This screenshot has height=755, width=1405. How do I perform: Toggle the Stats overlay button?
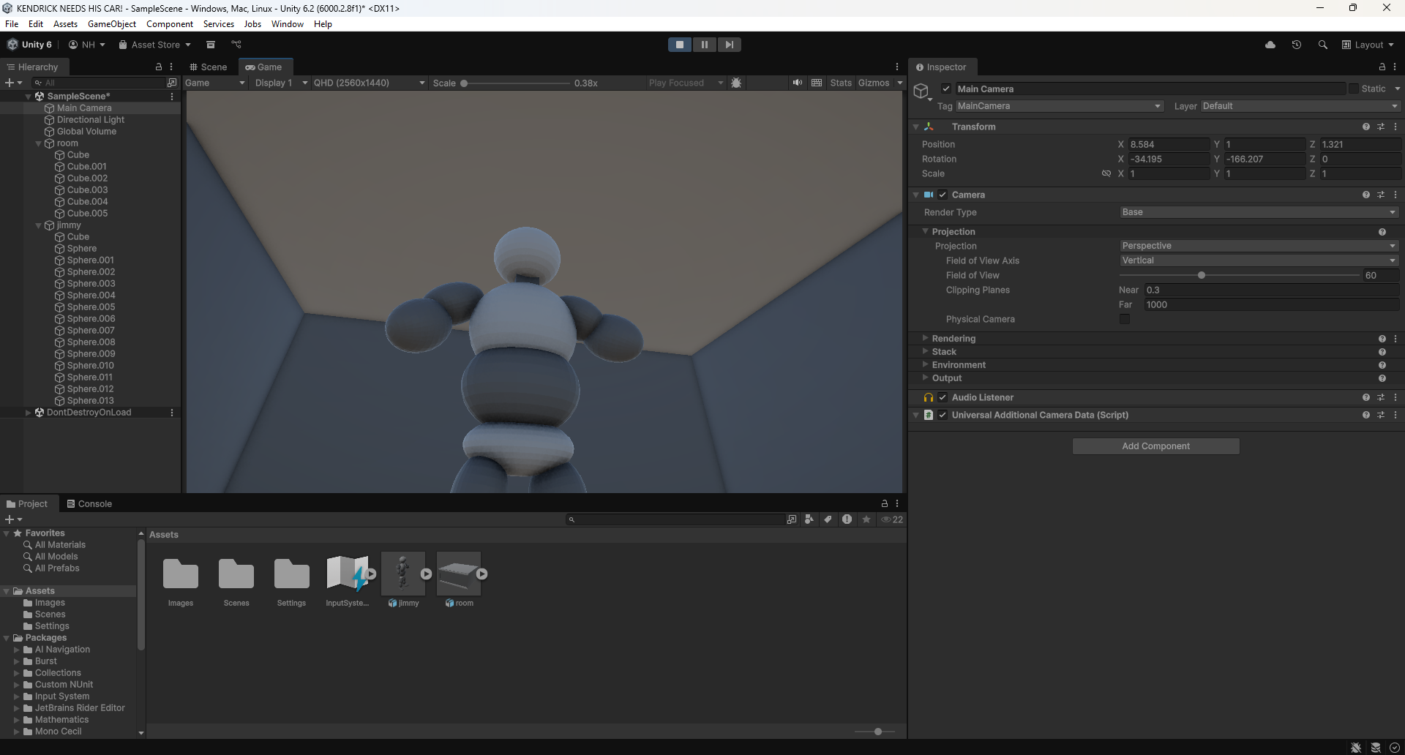pos(841,83)
